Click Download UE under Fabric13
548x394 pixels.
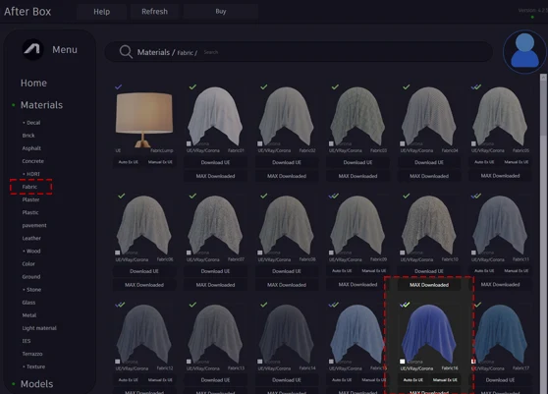215,380
